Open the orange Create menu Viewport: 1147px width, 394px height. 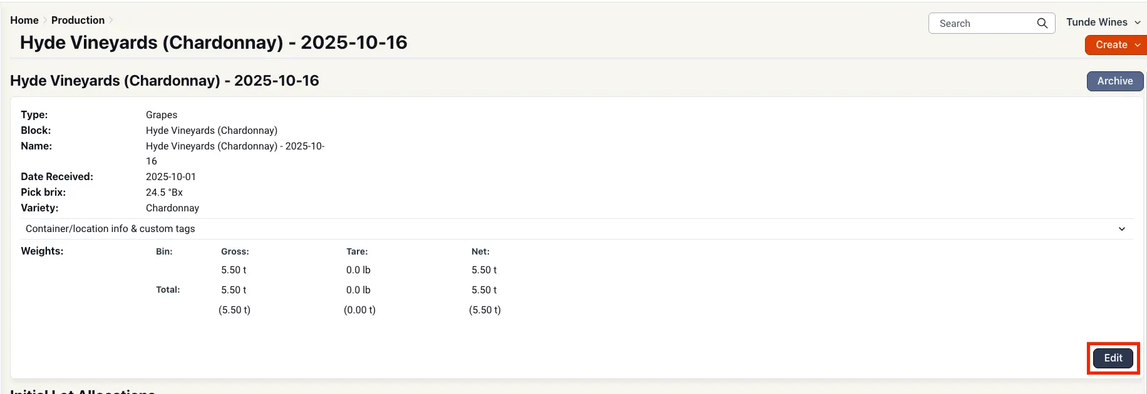[1111, 45]
